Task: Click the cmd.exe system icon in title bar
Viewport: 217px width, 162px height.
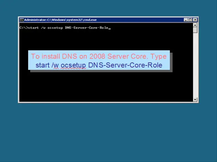Action: click(x=22, y=20)
